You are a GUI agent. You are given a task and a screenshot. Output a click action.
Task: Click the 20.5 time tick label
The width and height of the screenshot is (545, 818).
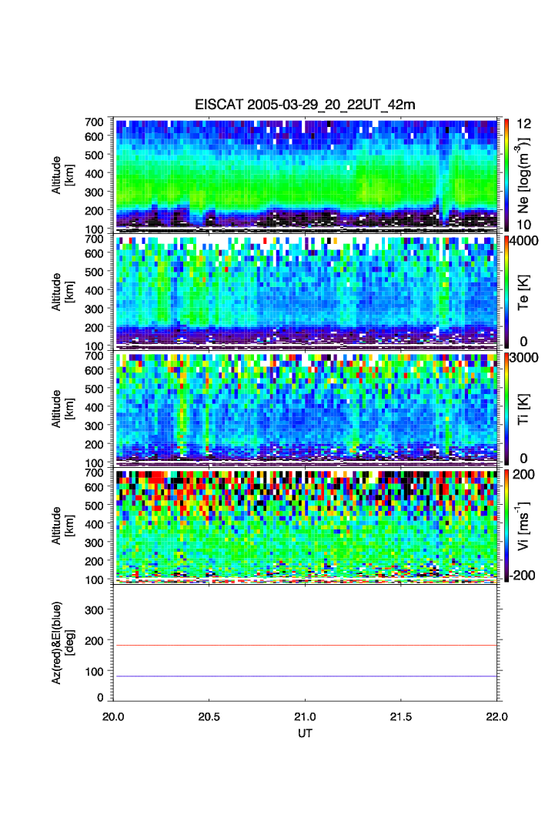209,716
